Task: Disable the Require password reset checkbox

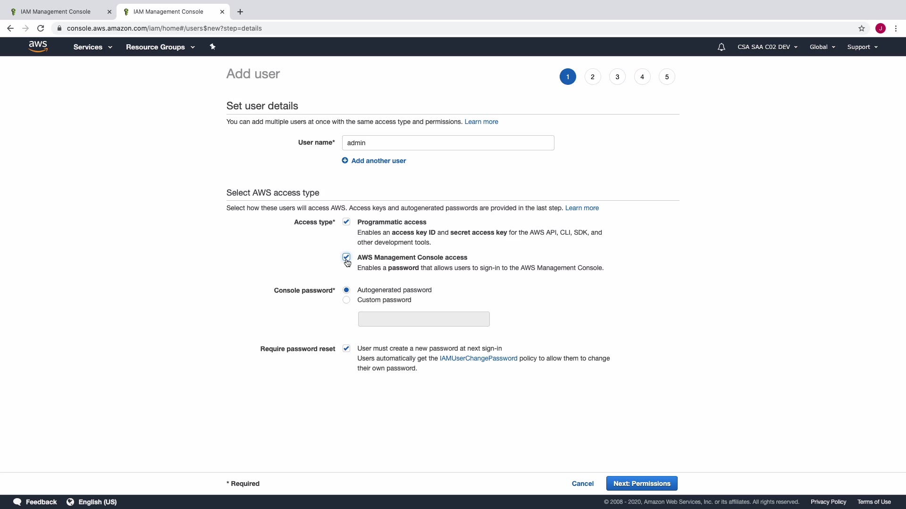Action: [346, 349]
